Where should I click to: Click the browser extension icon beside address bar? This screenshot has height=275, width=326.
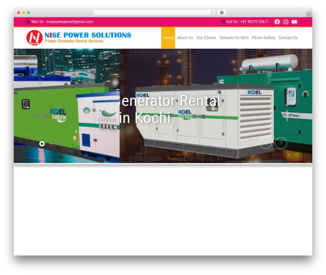pyautogui.click(x=222, y=12)
